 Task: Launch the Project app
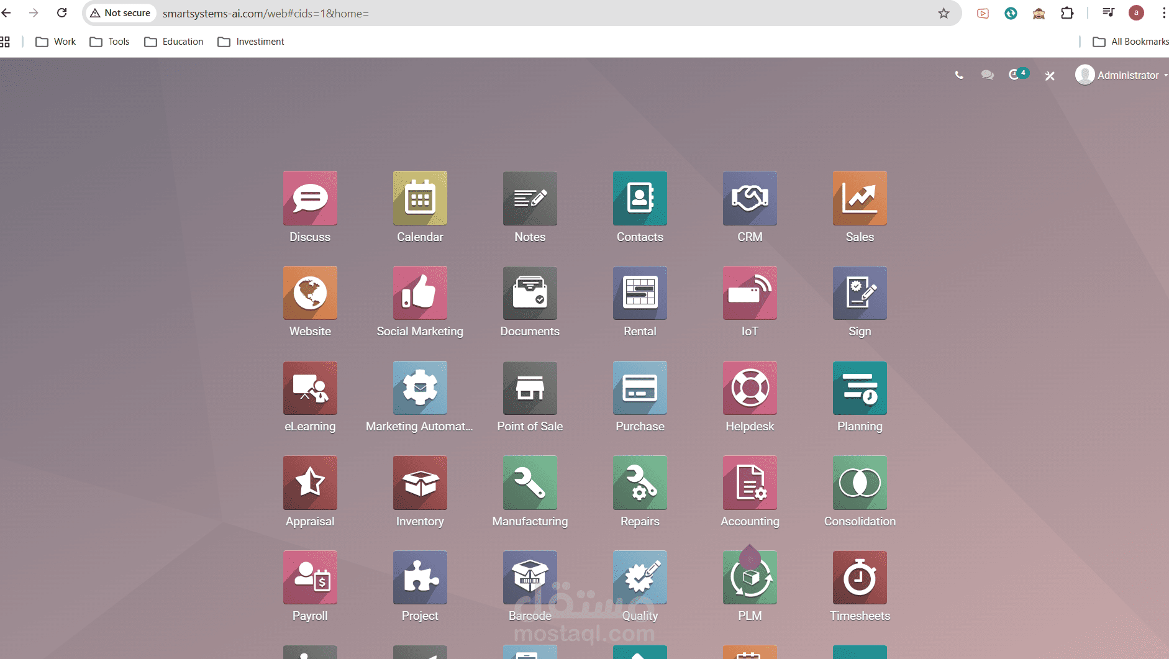(420, 578)
